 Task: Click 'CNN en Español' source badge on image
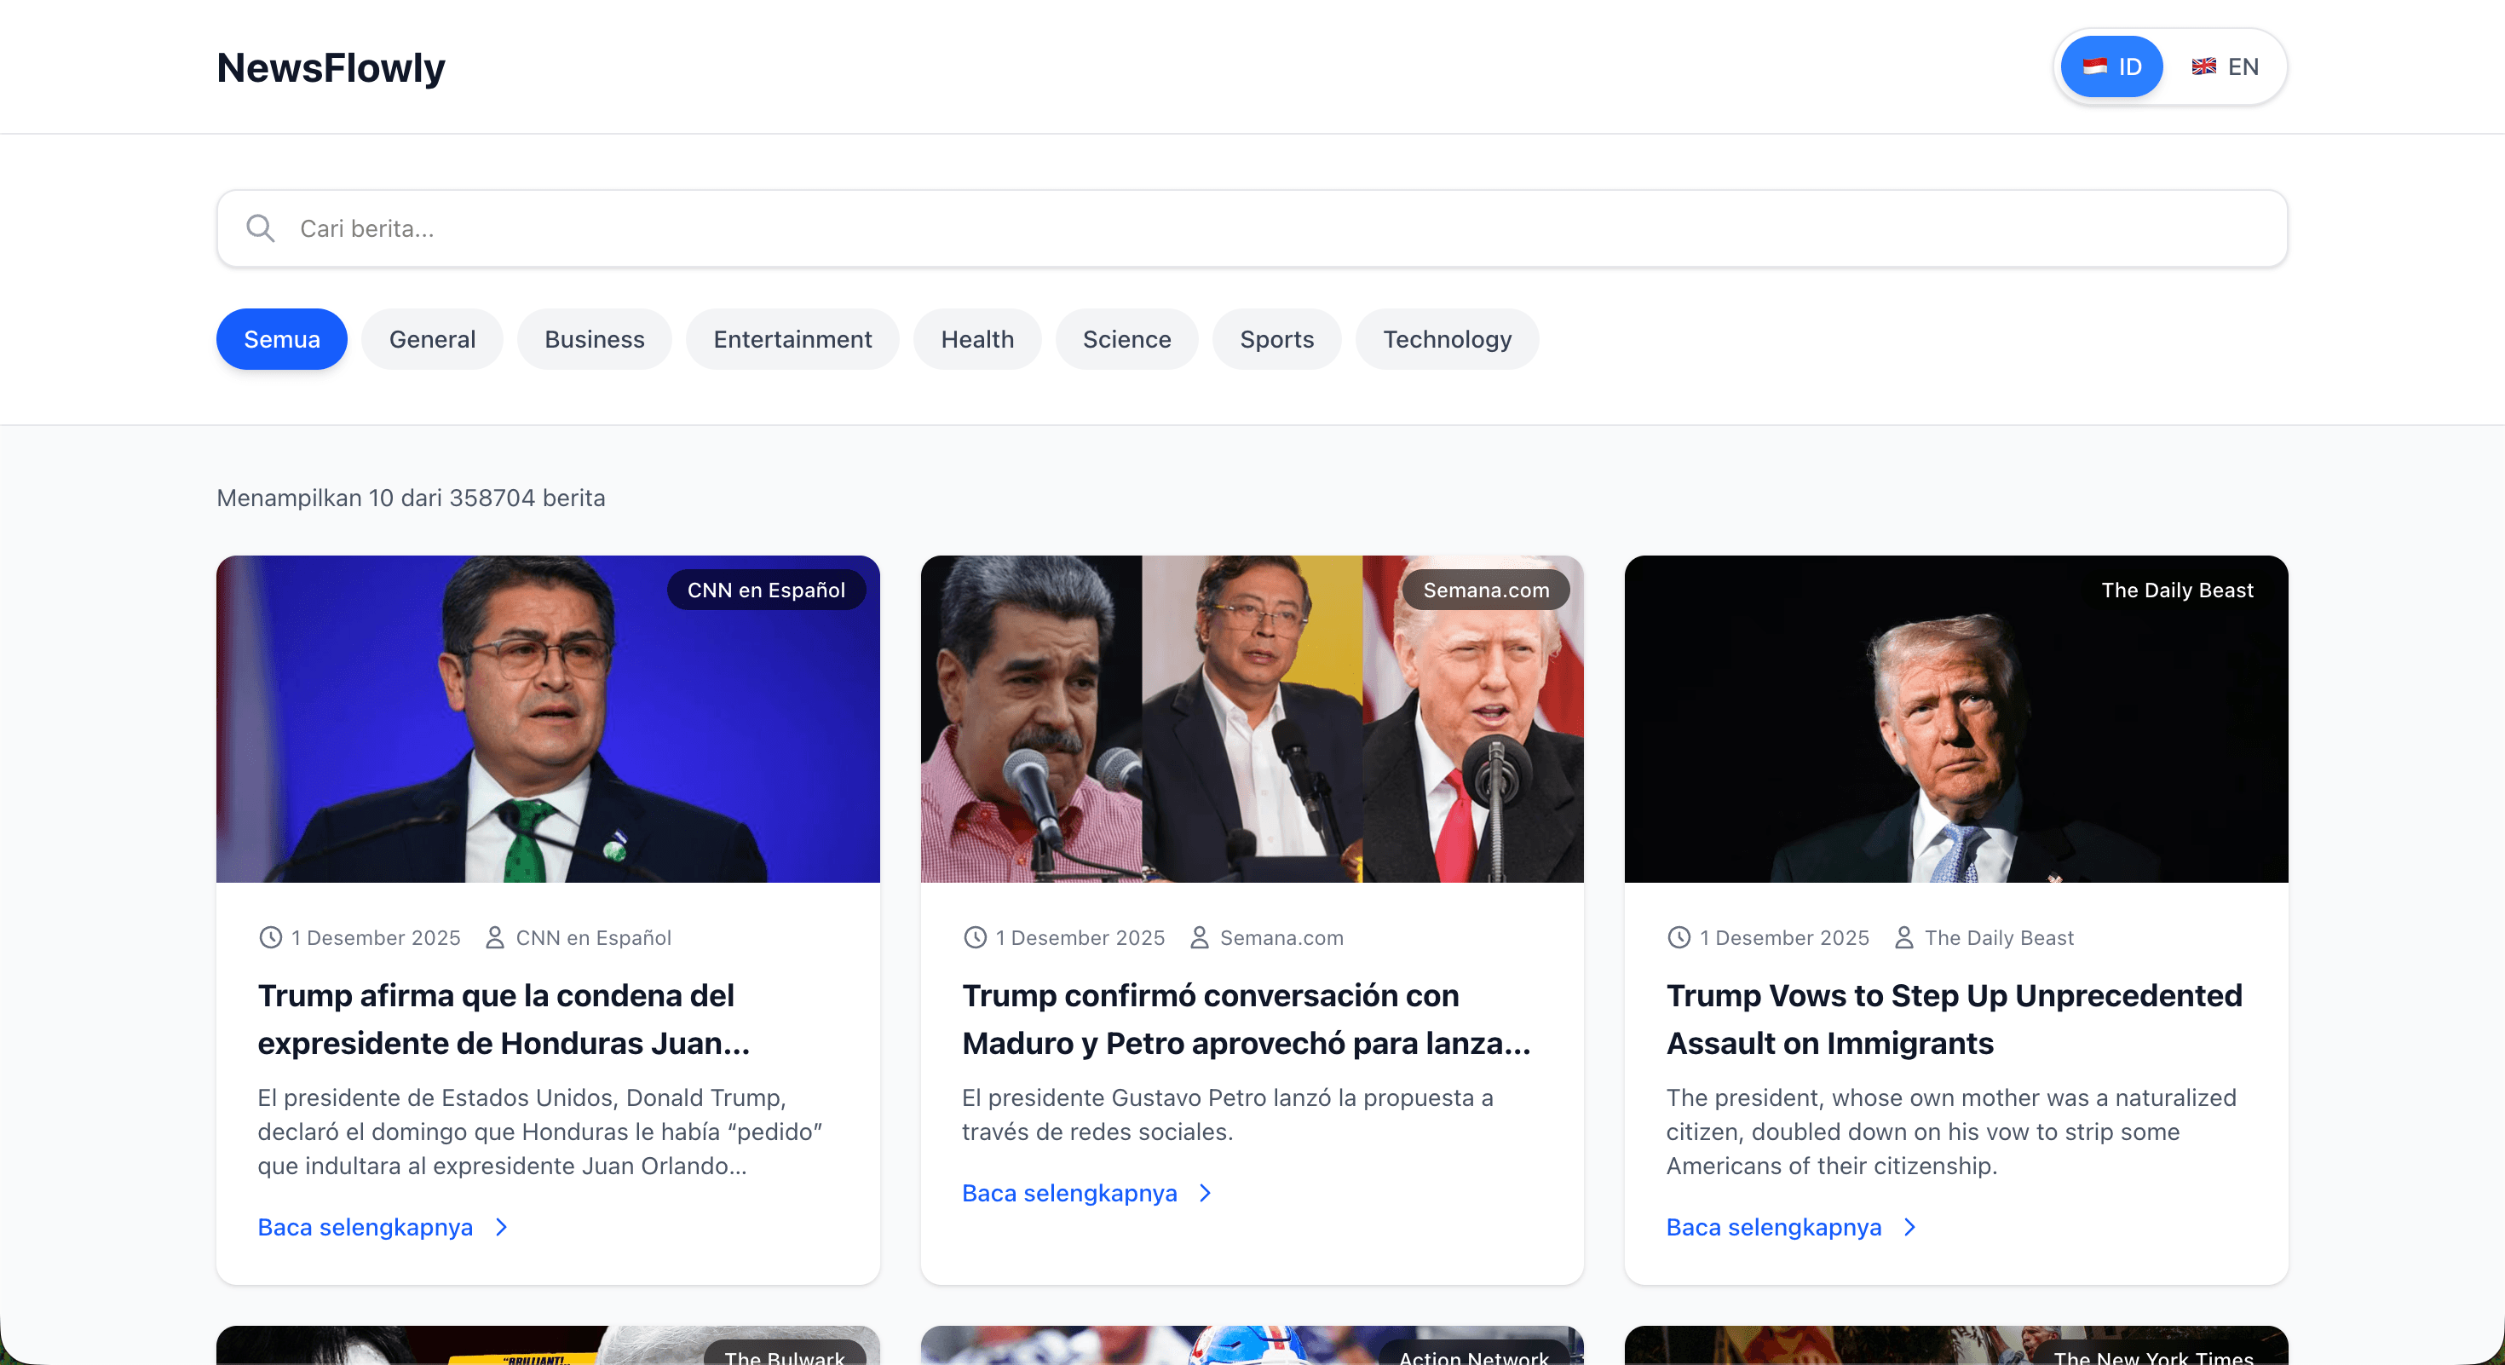pos(766,590)
